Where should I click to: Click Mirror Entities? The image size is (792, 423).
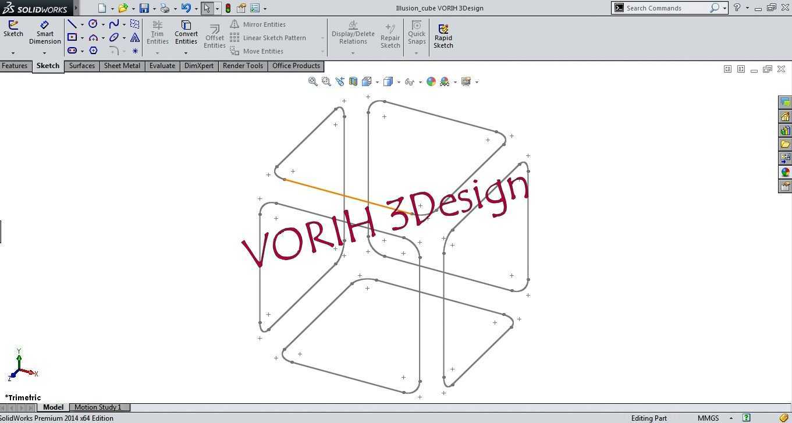point(258,24)
